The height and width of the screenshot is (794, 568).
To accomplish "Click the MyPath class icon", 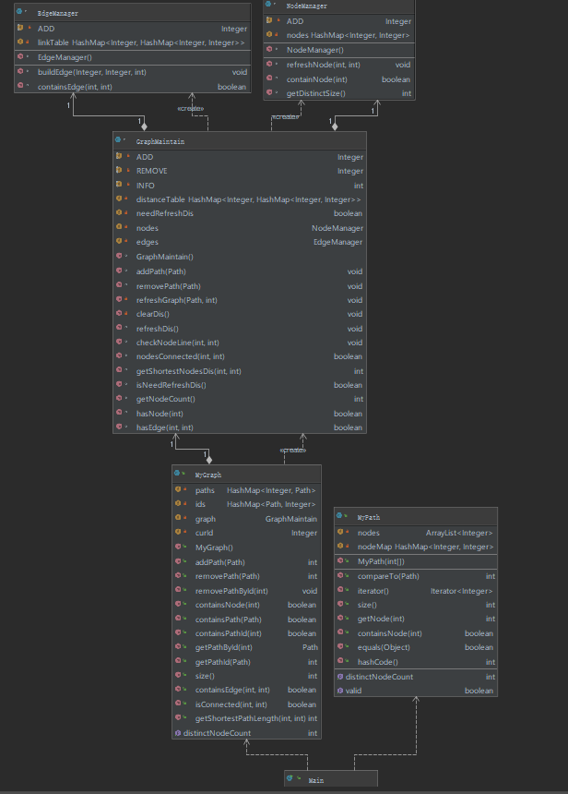I will [341, 518].
